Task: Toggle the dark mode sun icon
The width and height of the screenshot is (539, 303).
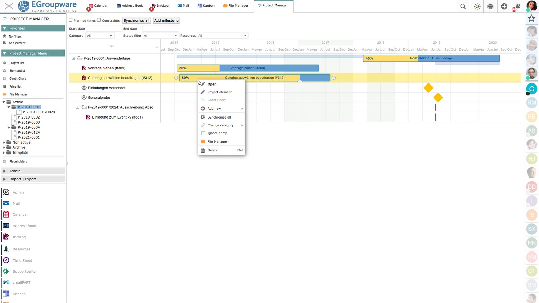Action: coord(477,6)
